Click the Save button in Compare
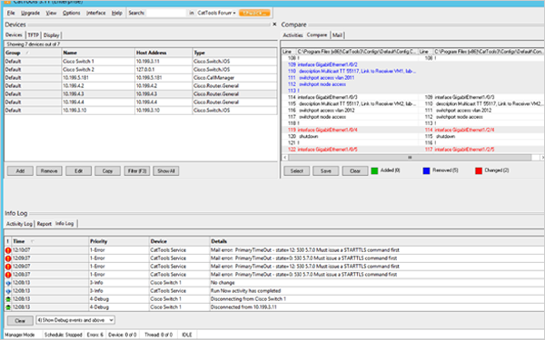545x340 pixels. pyautogui.click(x=326, y=171)
